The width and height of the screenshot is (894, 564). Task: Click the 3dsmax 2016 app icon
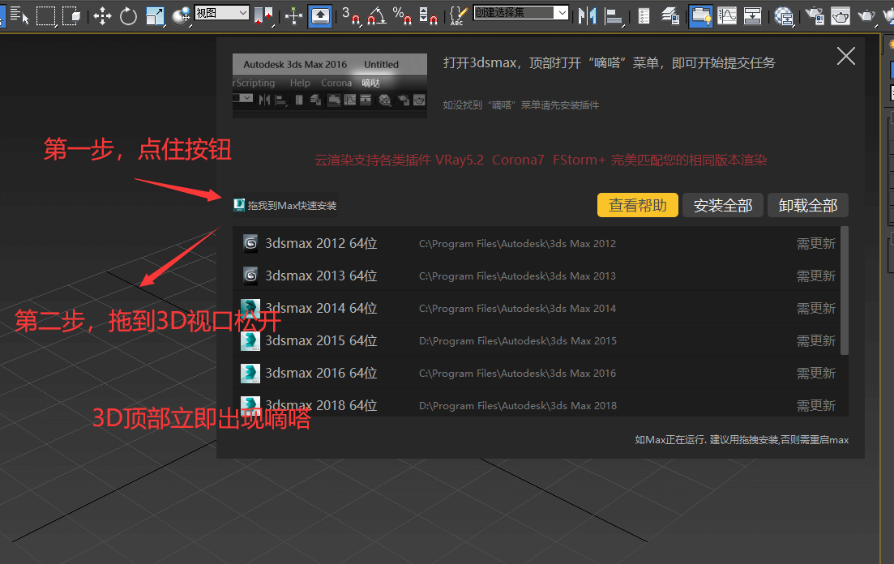[250, 374]
